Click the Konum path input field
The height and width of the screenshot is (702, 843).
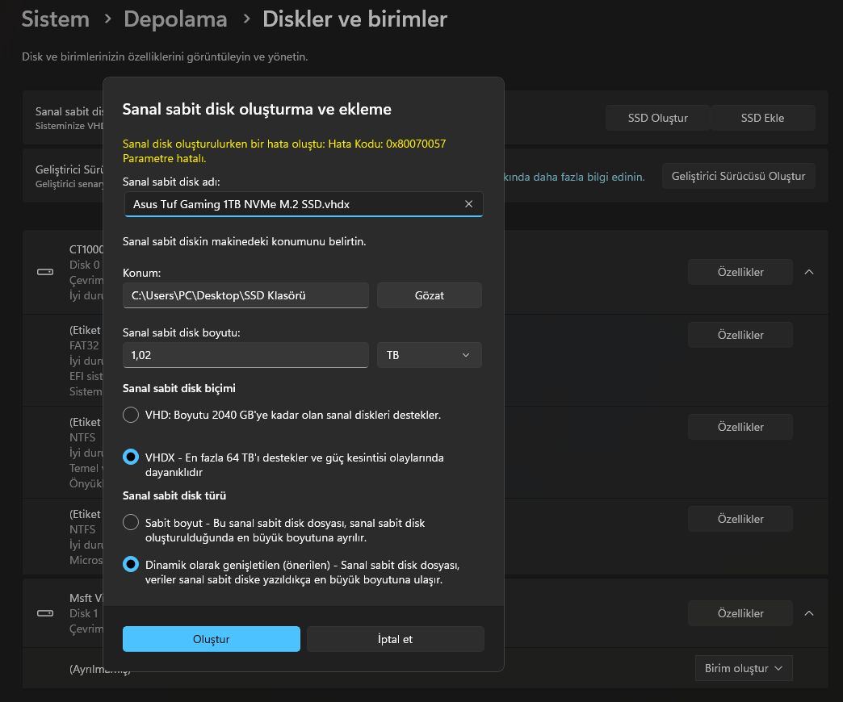245,295
